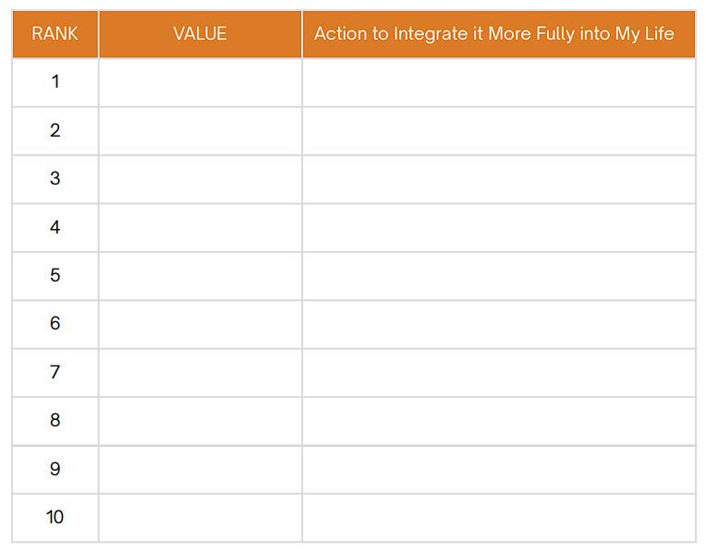Click the VALUE cell in row 2
The image size is (706, 551).
click(200, 131)
